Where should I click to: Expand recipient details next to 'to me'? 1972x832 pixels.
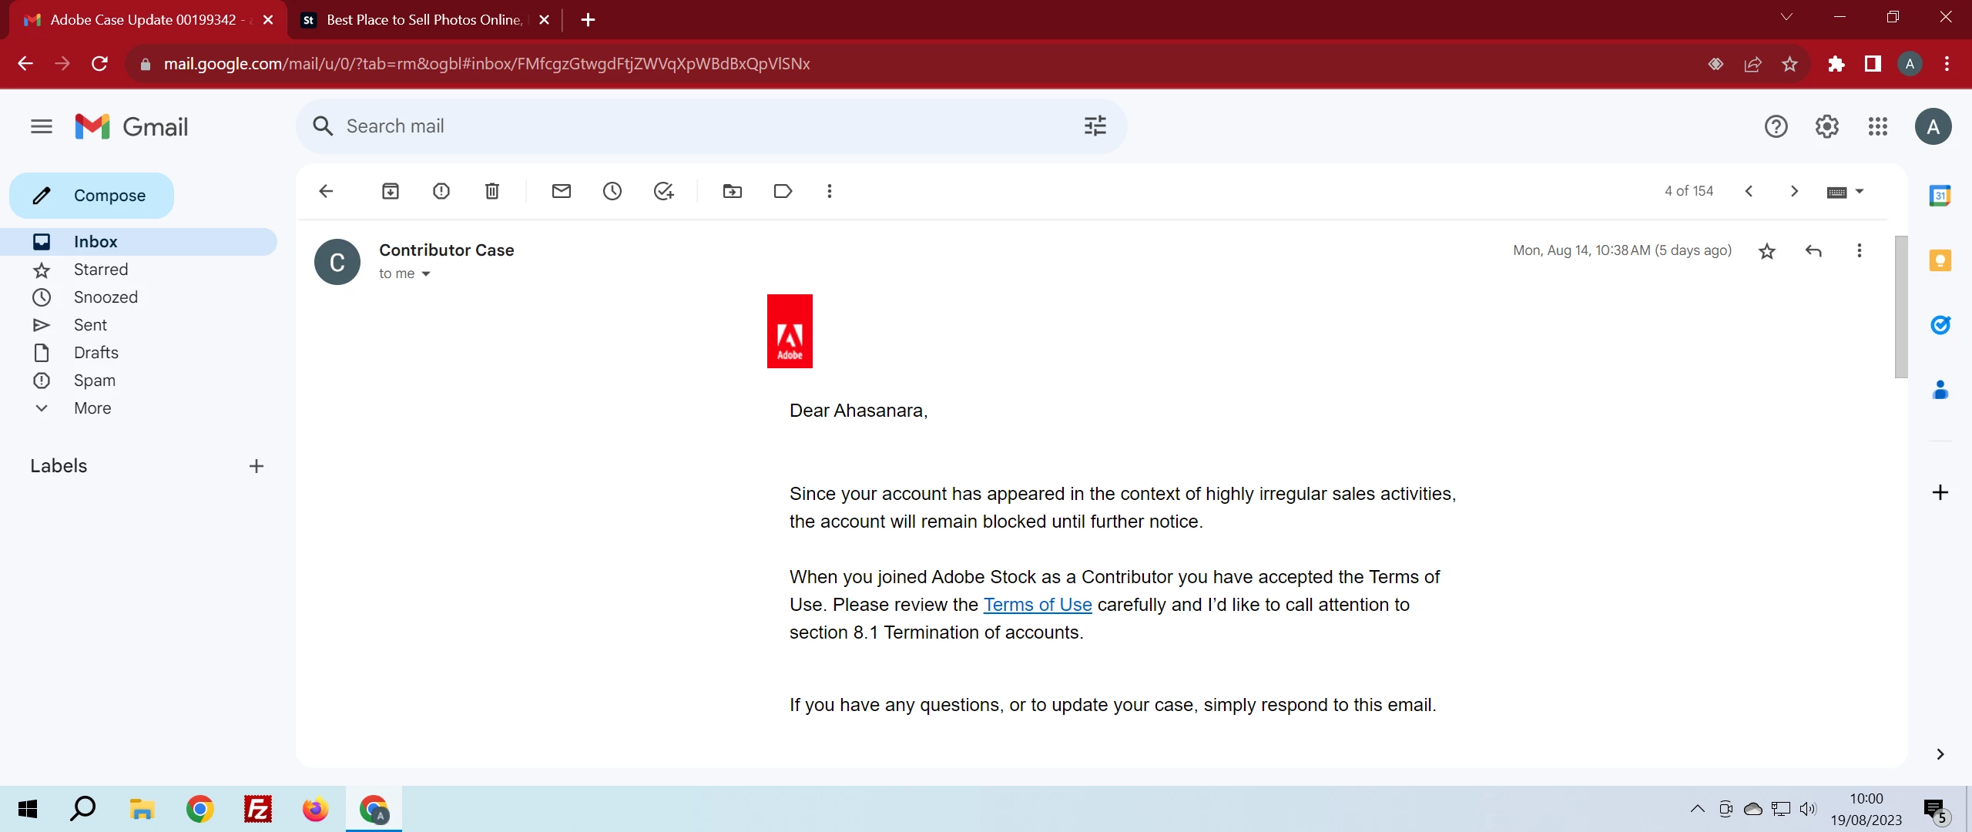tap(426, 274)
